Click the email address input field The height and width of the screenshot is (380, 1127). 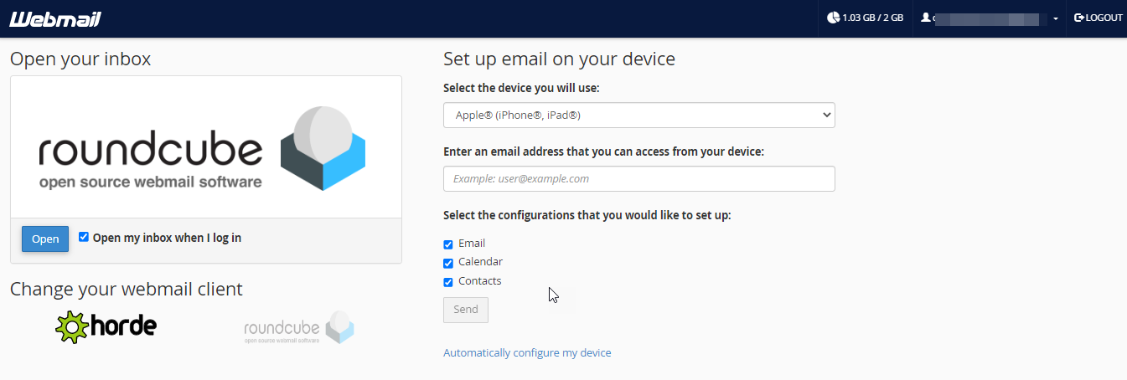[638, 178]
